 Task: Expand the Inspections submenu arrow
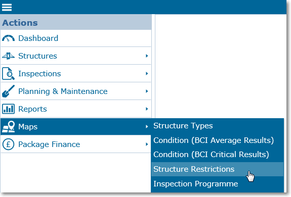tap(147, 74)
